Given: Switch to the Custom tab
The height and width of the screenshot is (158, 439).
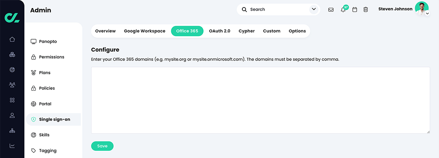Looking at the screenshot, I should pos(272,31).
